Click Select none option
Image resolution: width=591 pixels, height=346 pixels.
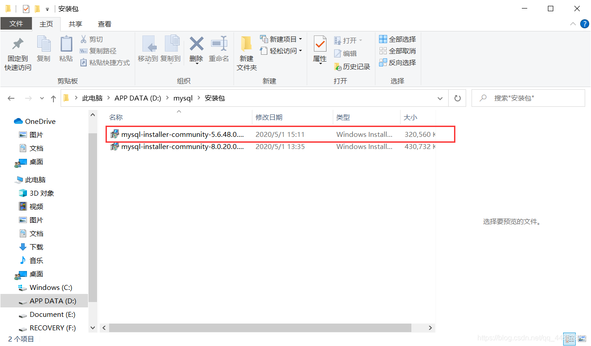click(x=397, y=51)
